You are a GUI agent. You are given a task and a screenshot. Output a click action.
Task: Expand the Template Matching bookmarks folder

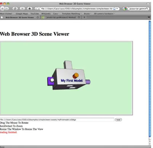point(72,14)
